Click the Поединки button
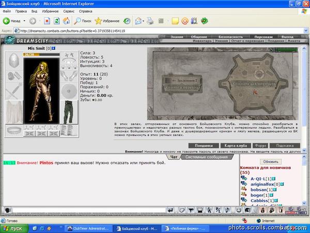This screenshot has height=233, width=310. point(204,145)
